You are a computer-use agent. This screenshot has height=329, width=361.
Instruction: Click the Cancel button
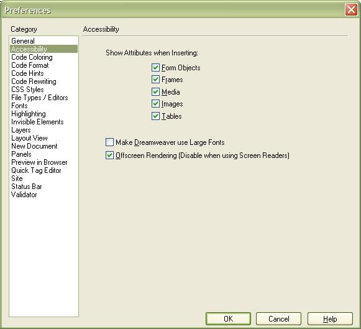point(278,318)
